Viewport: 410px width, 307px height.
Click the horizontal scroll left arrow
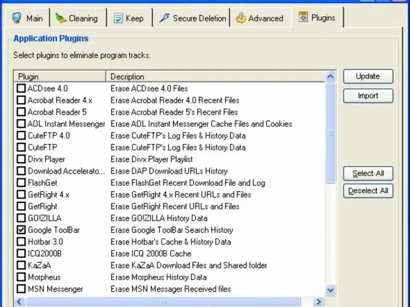(x=19, y=302)
